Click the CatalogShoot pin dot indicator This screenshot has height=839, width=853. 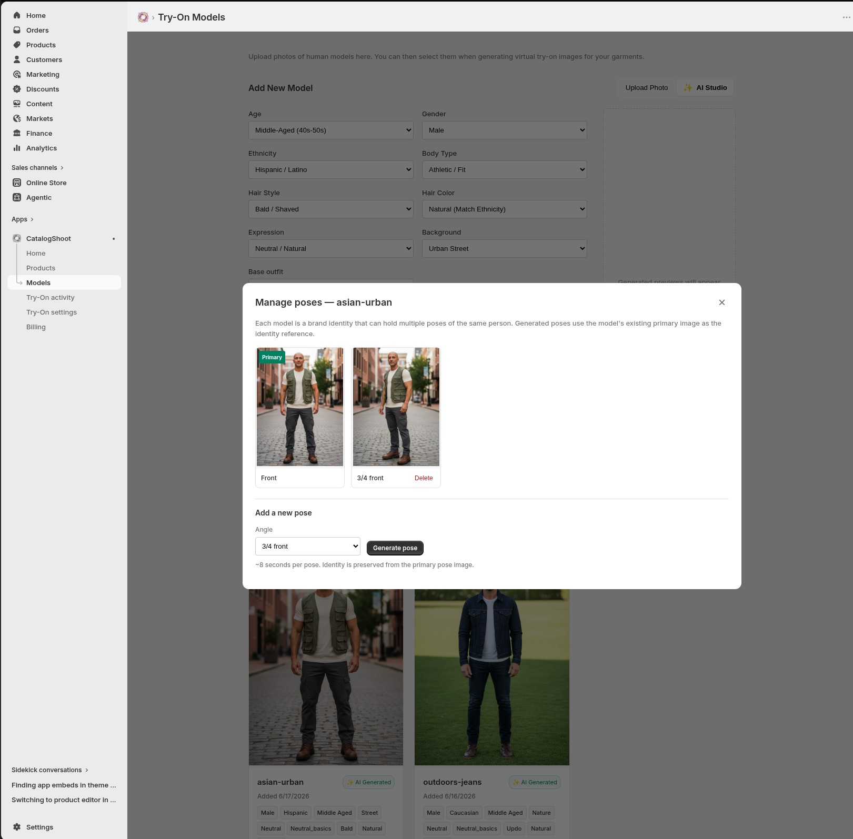(114, 239)
